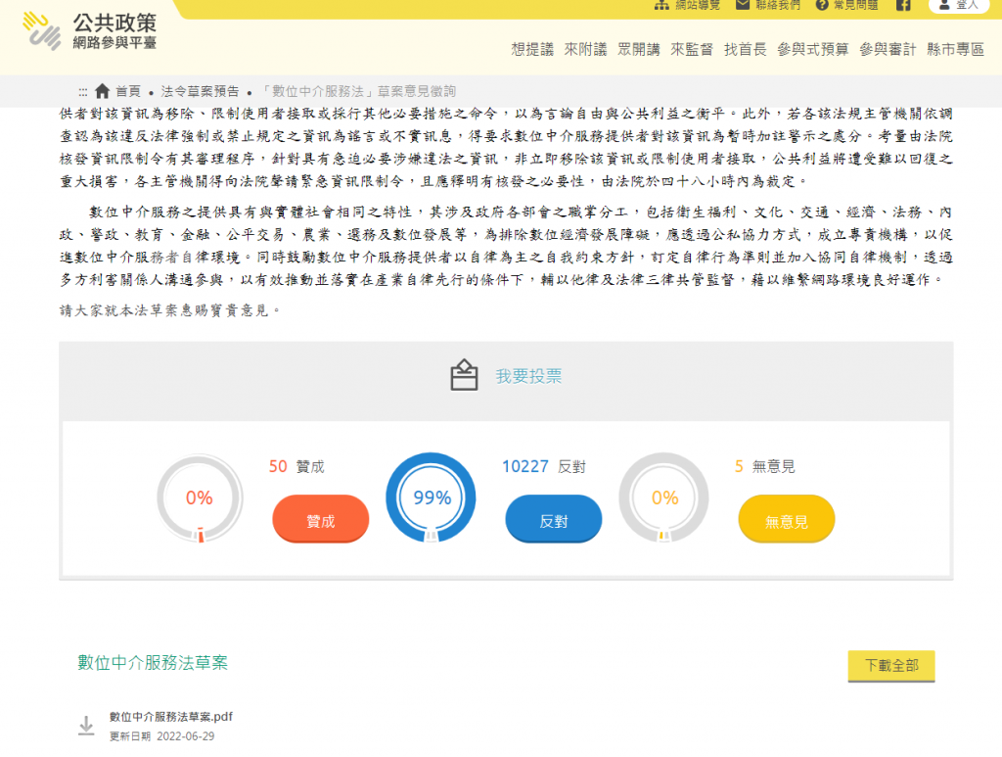The height and width of the screenshot is (757, 1002).
Task: Click the 0% 無意見 progress ring
Action: tap(664, 497)
